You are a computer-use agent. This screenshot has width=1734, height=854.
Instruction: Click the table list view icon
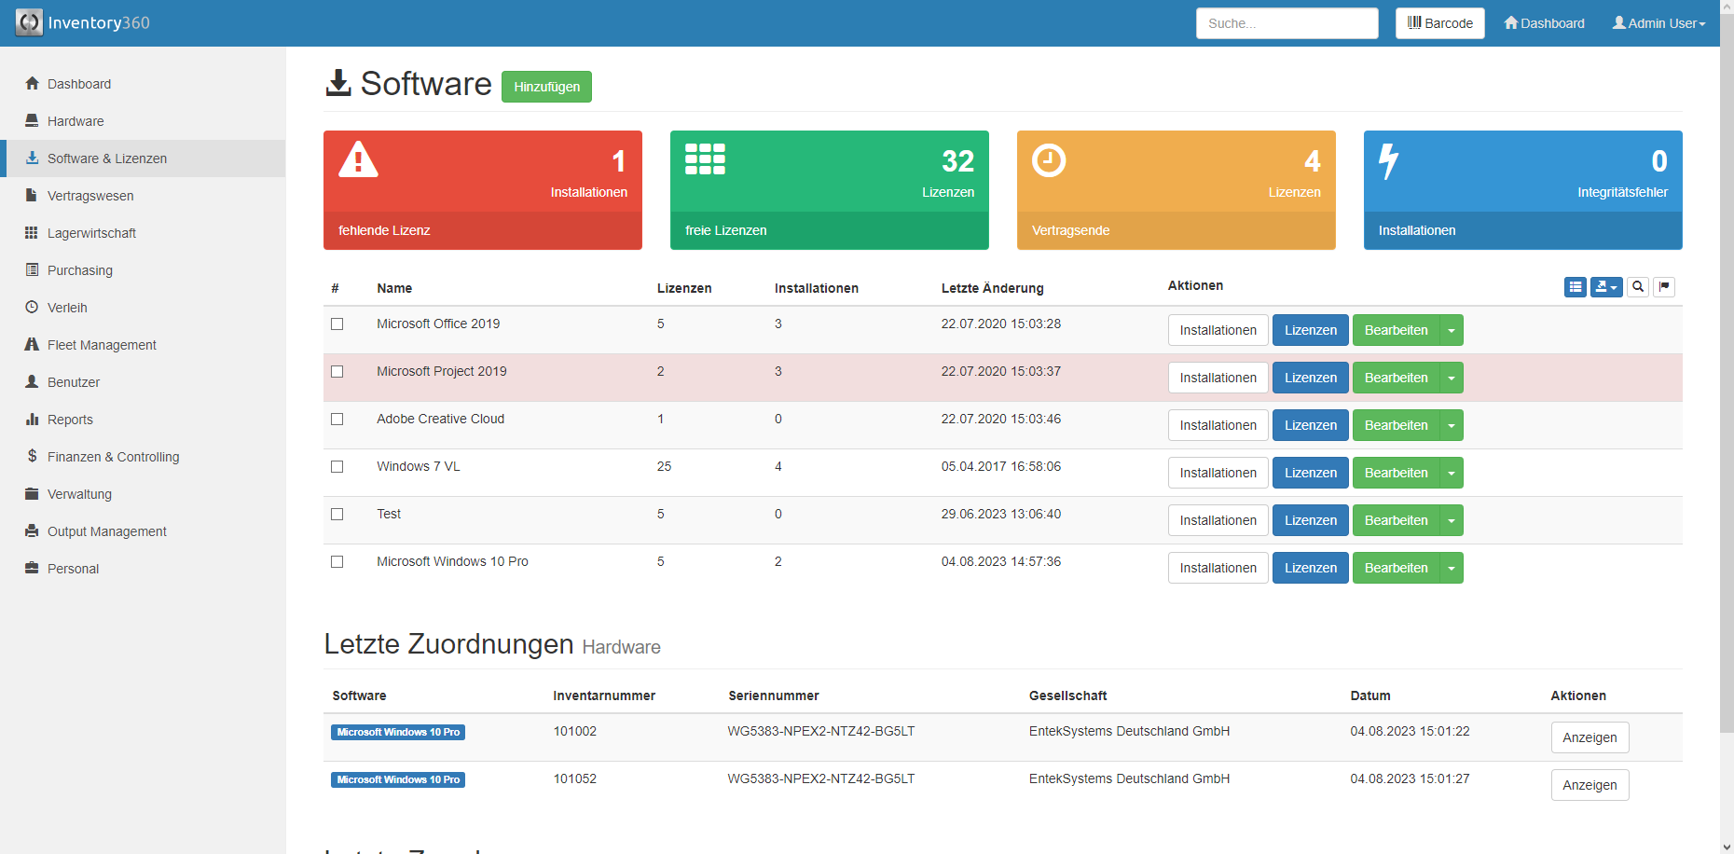point(1575,287)
